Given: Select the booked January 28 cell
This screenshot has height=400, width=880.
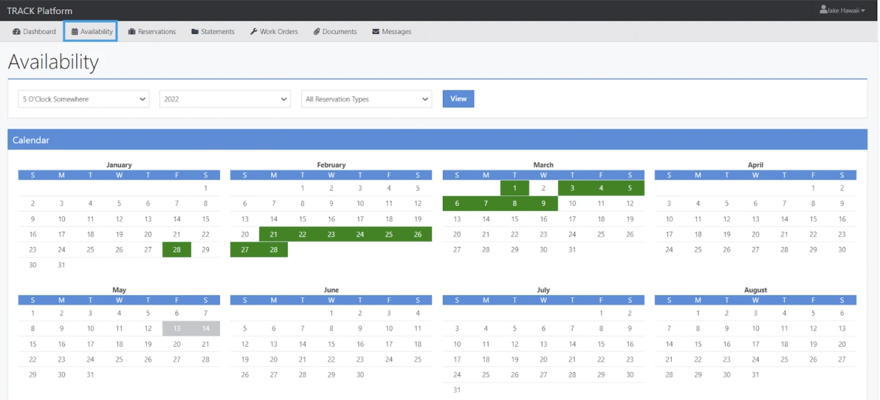Looking at the screenshot, I should [177, 250].
